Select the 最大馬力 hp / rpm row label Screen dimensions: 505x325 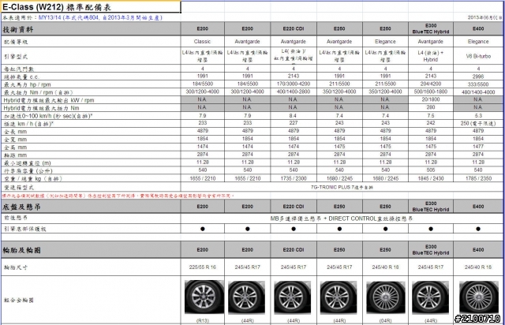(27, 84)
